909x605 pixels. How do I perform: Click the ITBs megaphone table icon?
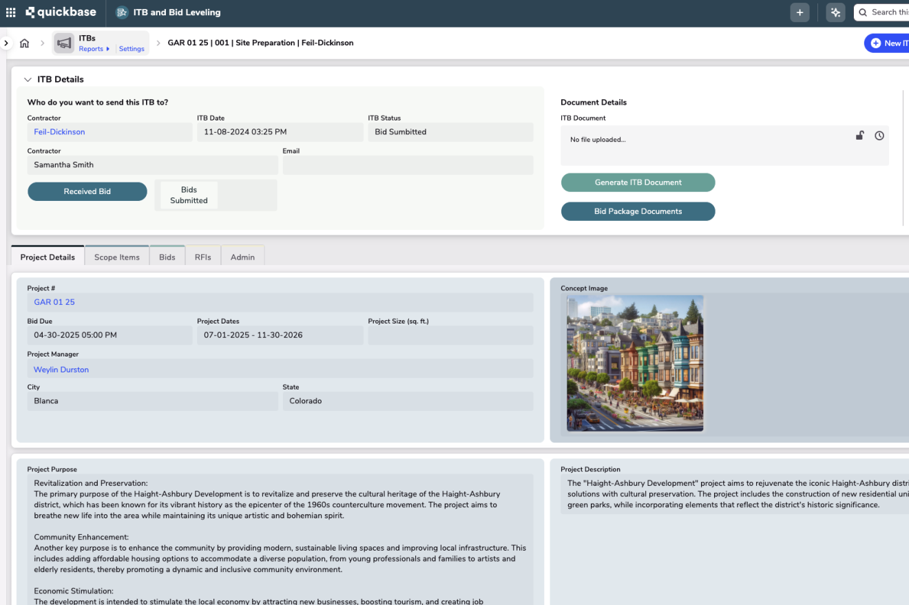tap(64, 43)
